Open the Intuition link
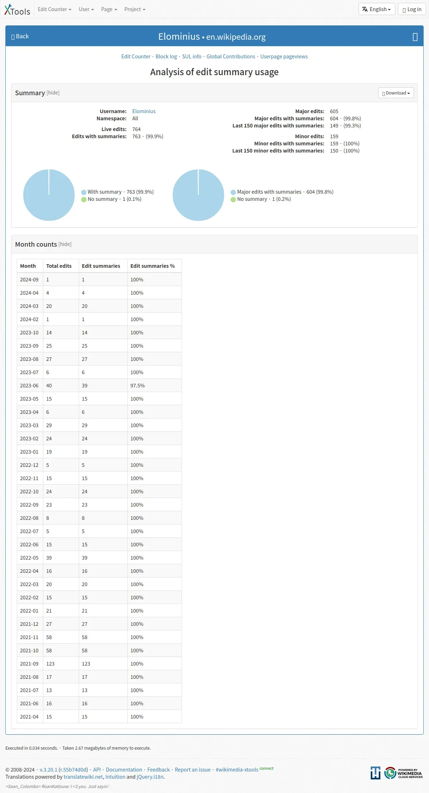 pyautogui.click(x=115, y=777)
